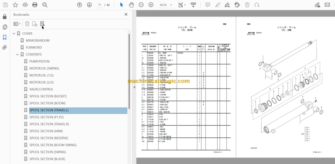
Task: Jump to MOTOR;OIL (SWING) bookmark
Action: point(44,68)
